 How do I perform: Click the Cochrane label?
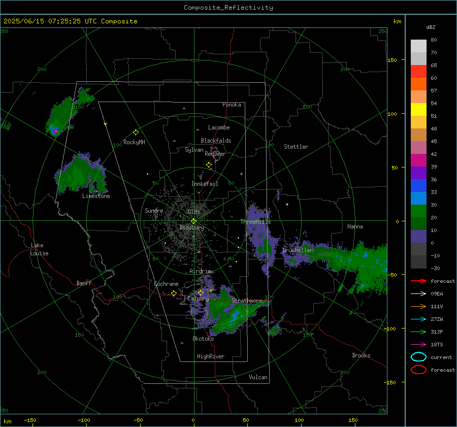[166, 284]
